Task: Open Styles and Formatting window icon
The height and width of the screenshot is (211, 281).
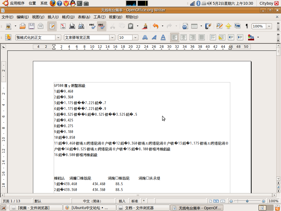Action: pos(8,37)
